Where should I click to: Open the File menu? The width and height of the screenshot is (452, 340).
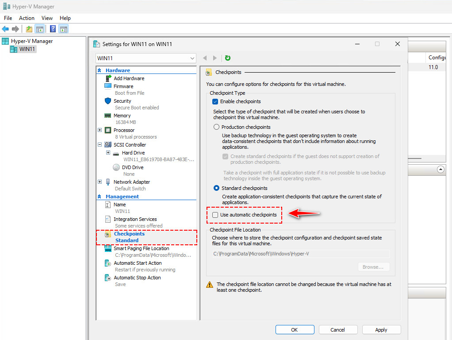pos(8,18)
